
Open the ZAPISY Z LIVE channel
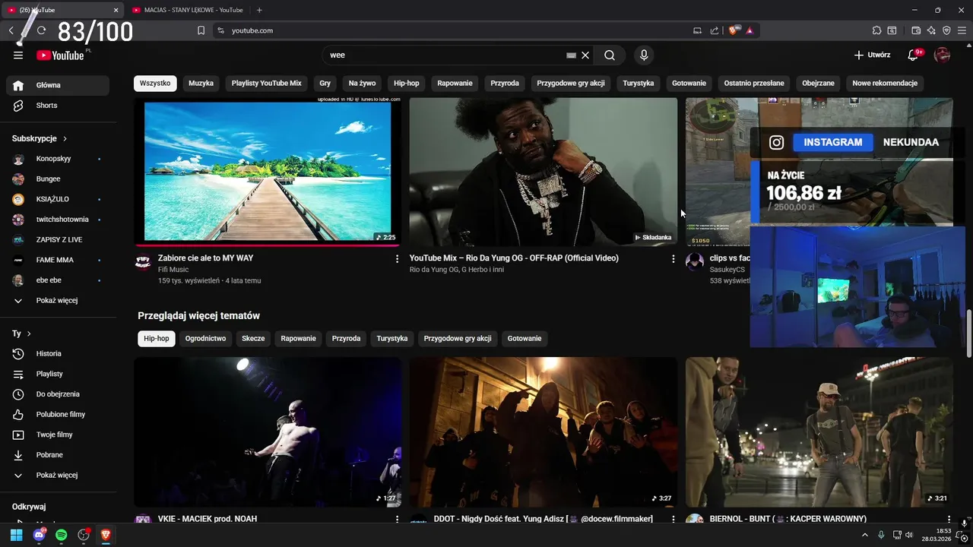tap(58, 239)
